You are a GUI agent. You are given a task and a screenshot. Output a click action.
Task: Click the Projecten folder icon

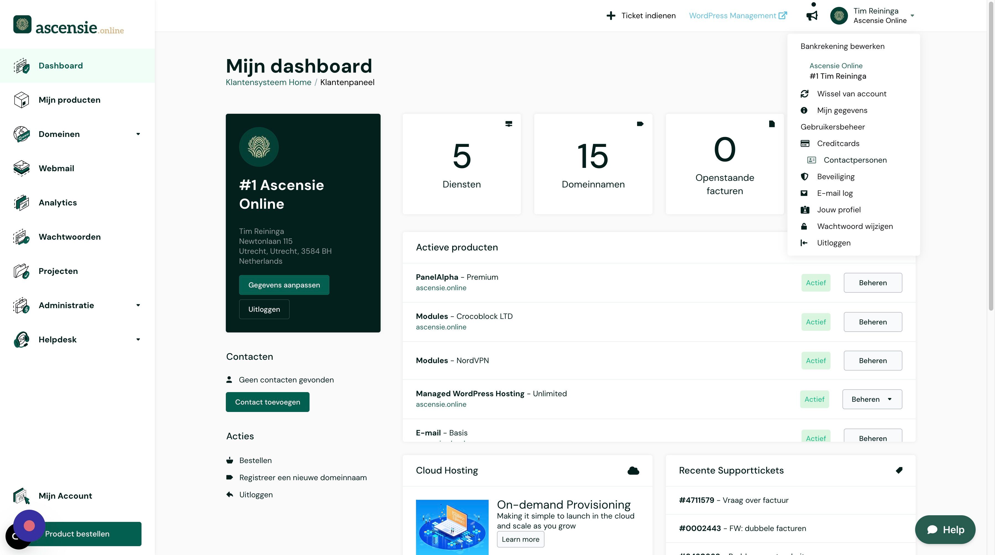[x=22, y=271]
